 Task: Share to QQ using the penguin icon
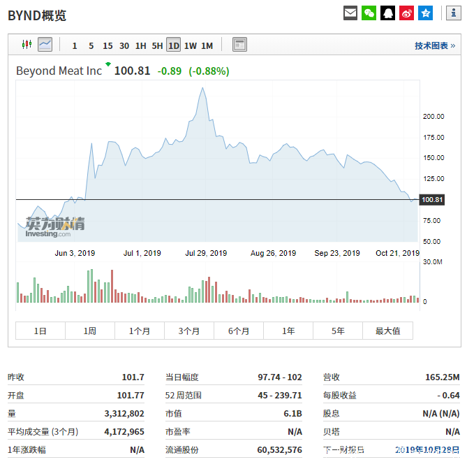click(x=388, y=13)
